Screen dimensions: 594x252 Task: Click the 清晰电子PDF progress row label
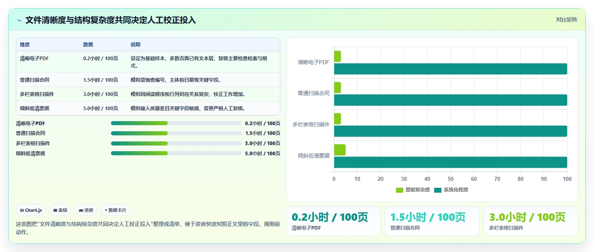click(30, 123)
